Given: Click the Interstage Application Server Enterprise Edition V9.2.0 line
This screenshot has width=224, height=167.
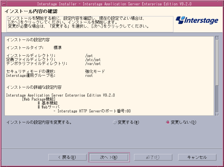Looking at the screenshot, I should (x=61, y=95).
